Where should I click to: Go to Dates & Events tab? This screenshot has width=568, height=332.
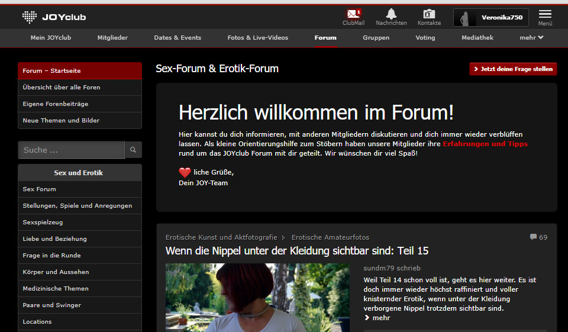[177, 38]
